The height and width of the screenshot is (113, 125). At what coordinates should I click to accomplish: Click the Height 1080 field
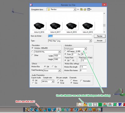tap(57, 59)
